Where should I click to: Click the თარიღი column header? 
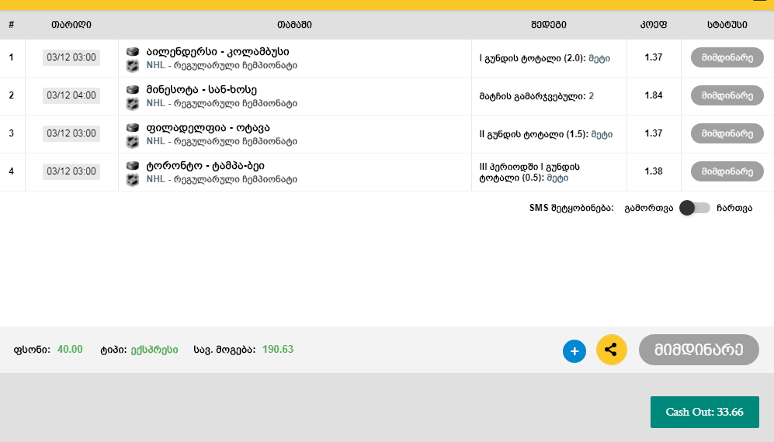click(x=71, y=25)
